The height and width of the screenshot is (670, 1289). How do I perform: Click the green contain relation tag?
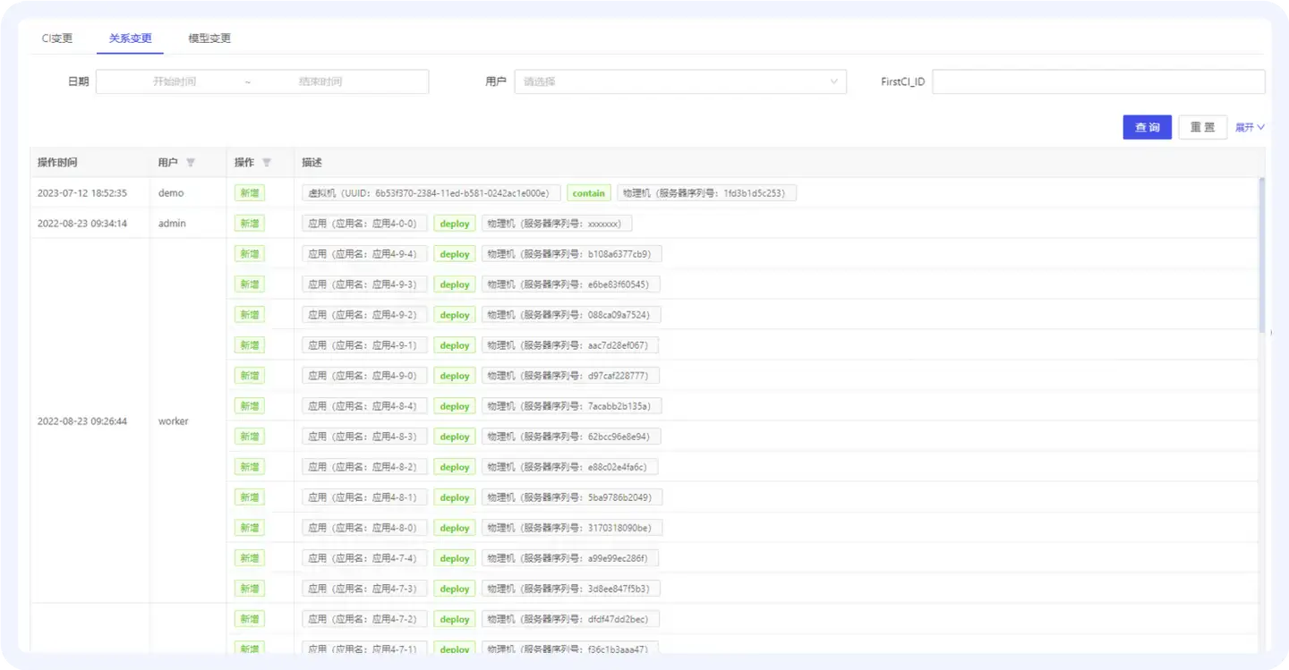[589, 193]
